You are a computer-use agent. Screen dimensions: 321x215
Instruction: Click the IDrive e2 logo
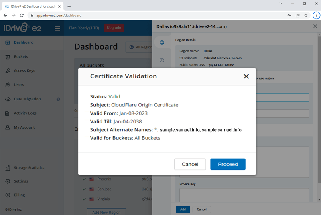22,28
